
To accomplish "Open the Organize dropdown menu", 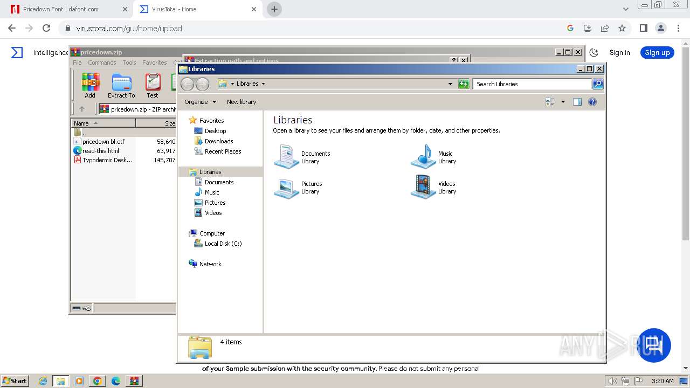I will coord(200,102).
